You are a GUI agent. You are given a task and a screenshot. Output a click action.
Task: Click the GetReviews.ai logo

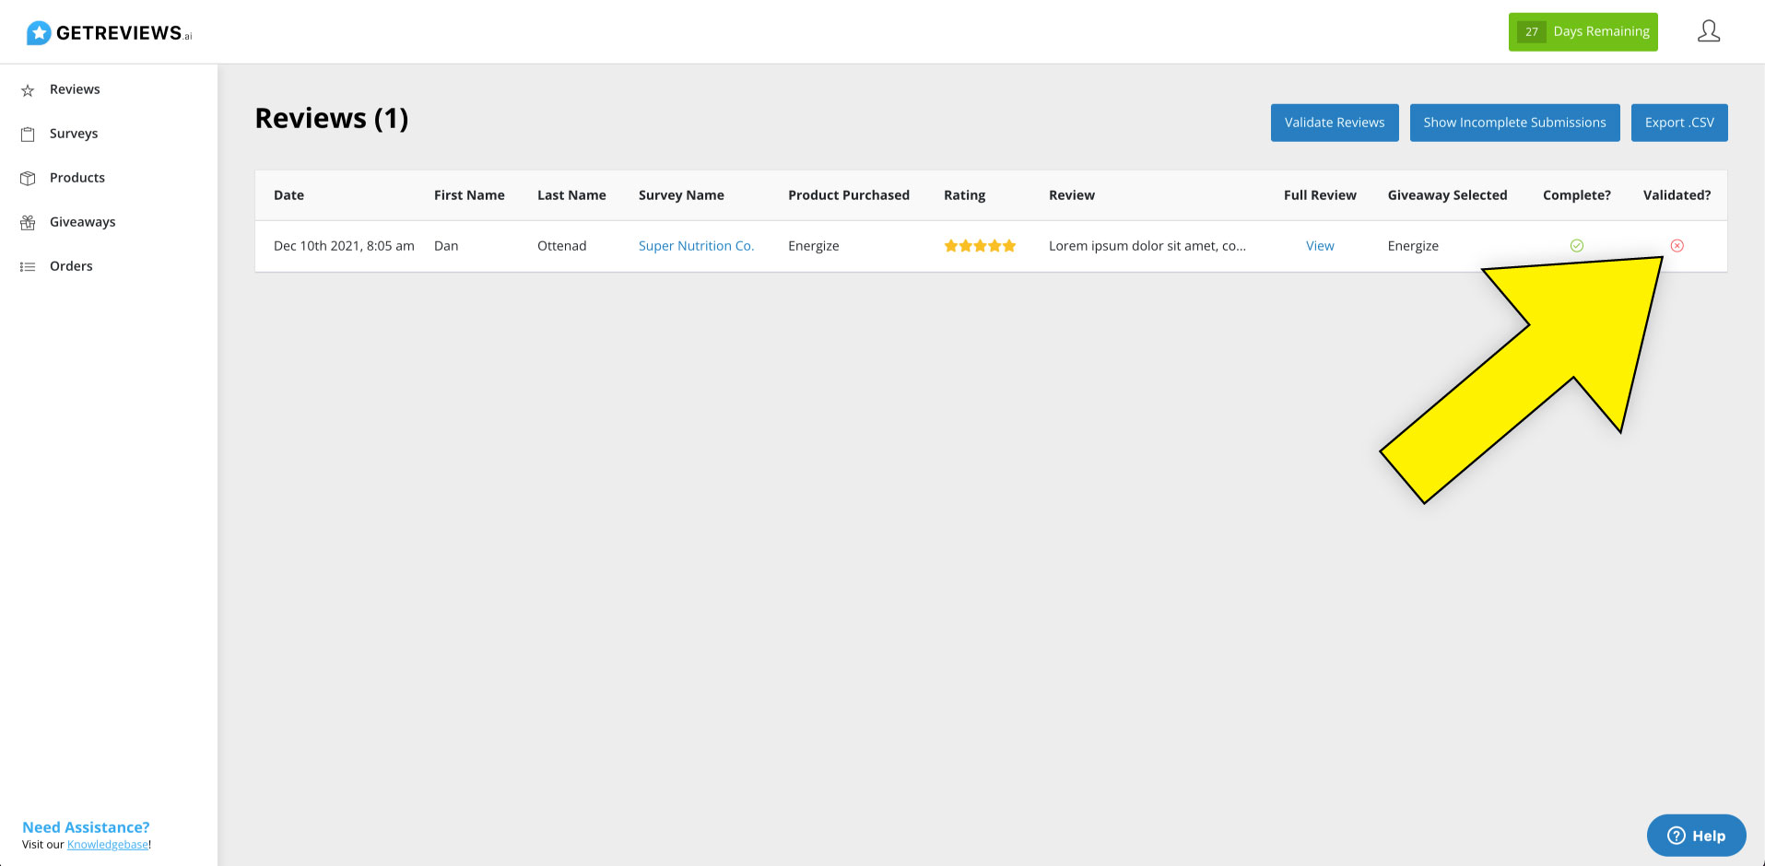(x=108, y=30)
